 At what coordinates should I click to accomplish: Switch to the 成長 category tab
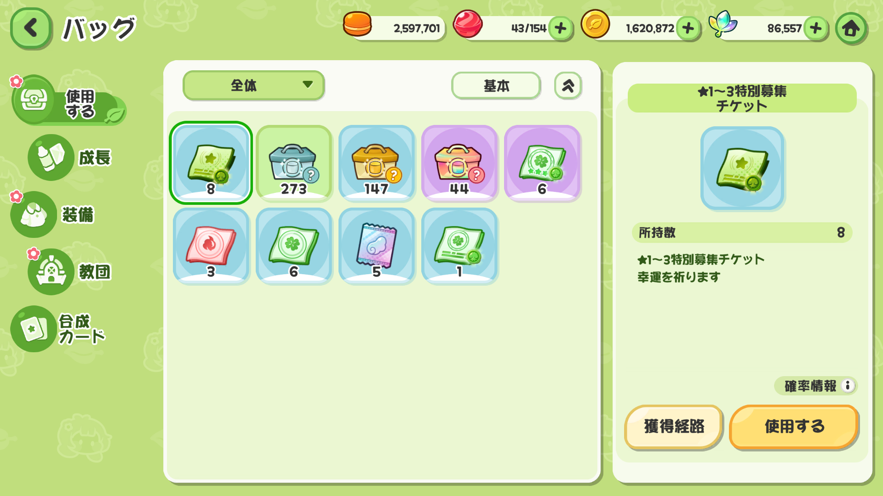(70, 158)
